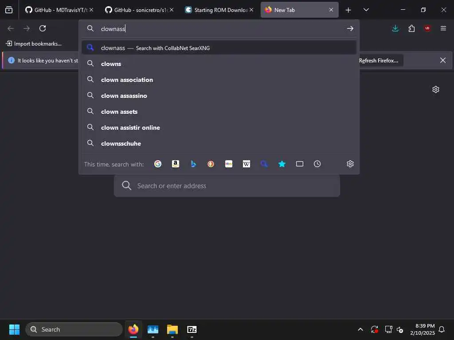
Task: Open new tab page personalize gear
Action: click(x=435, y=89)
